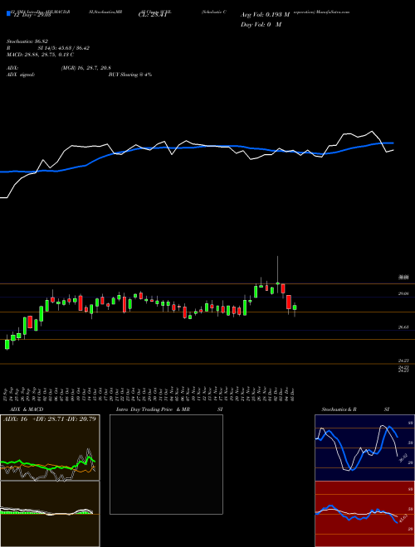Click the lower MACD histogram panel
Image resolution: width=415 pixels, height=547 pixels.
tap(50, 514)
